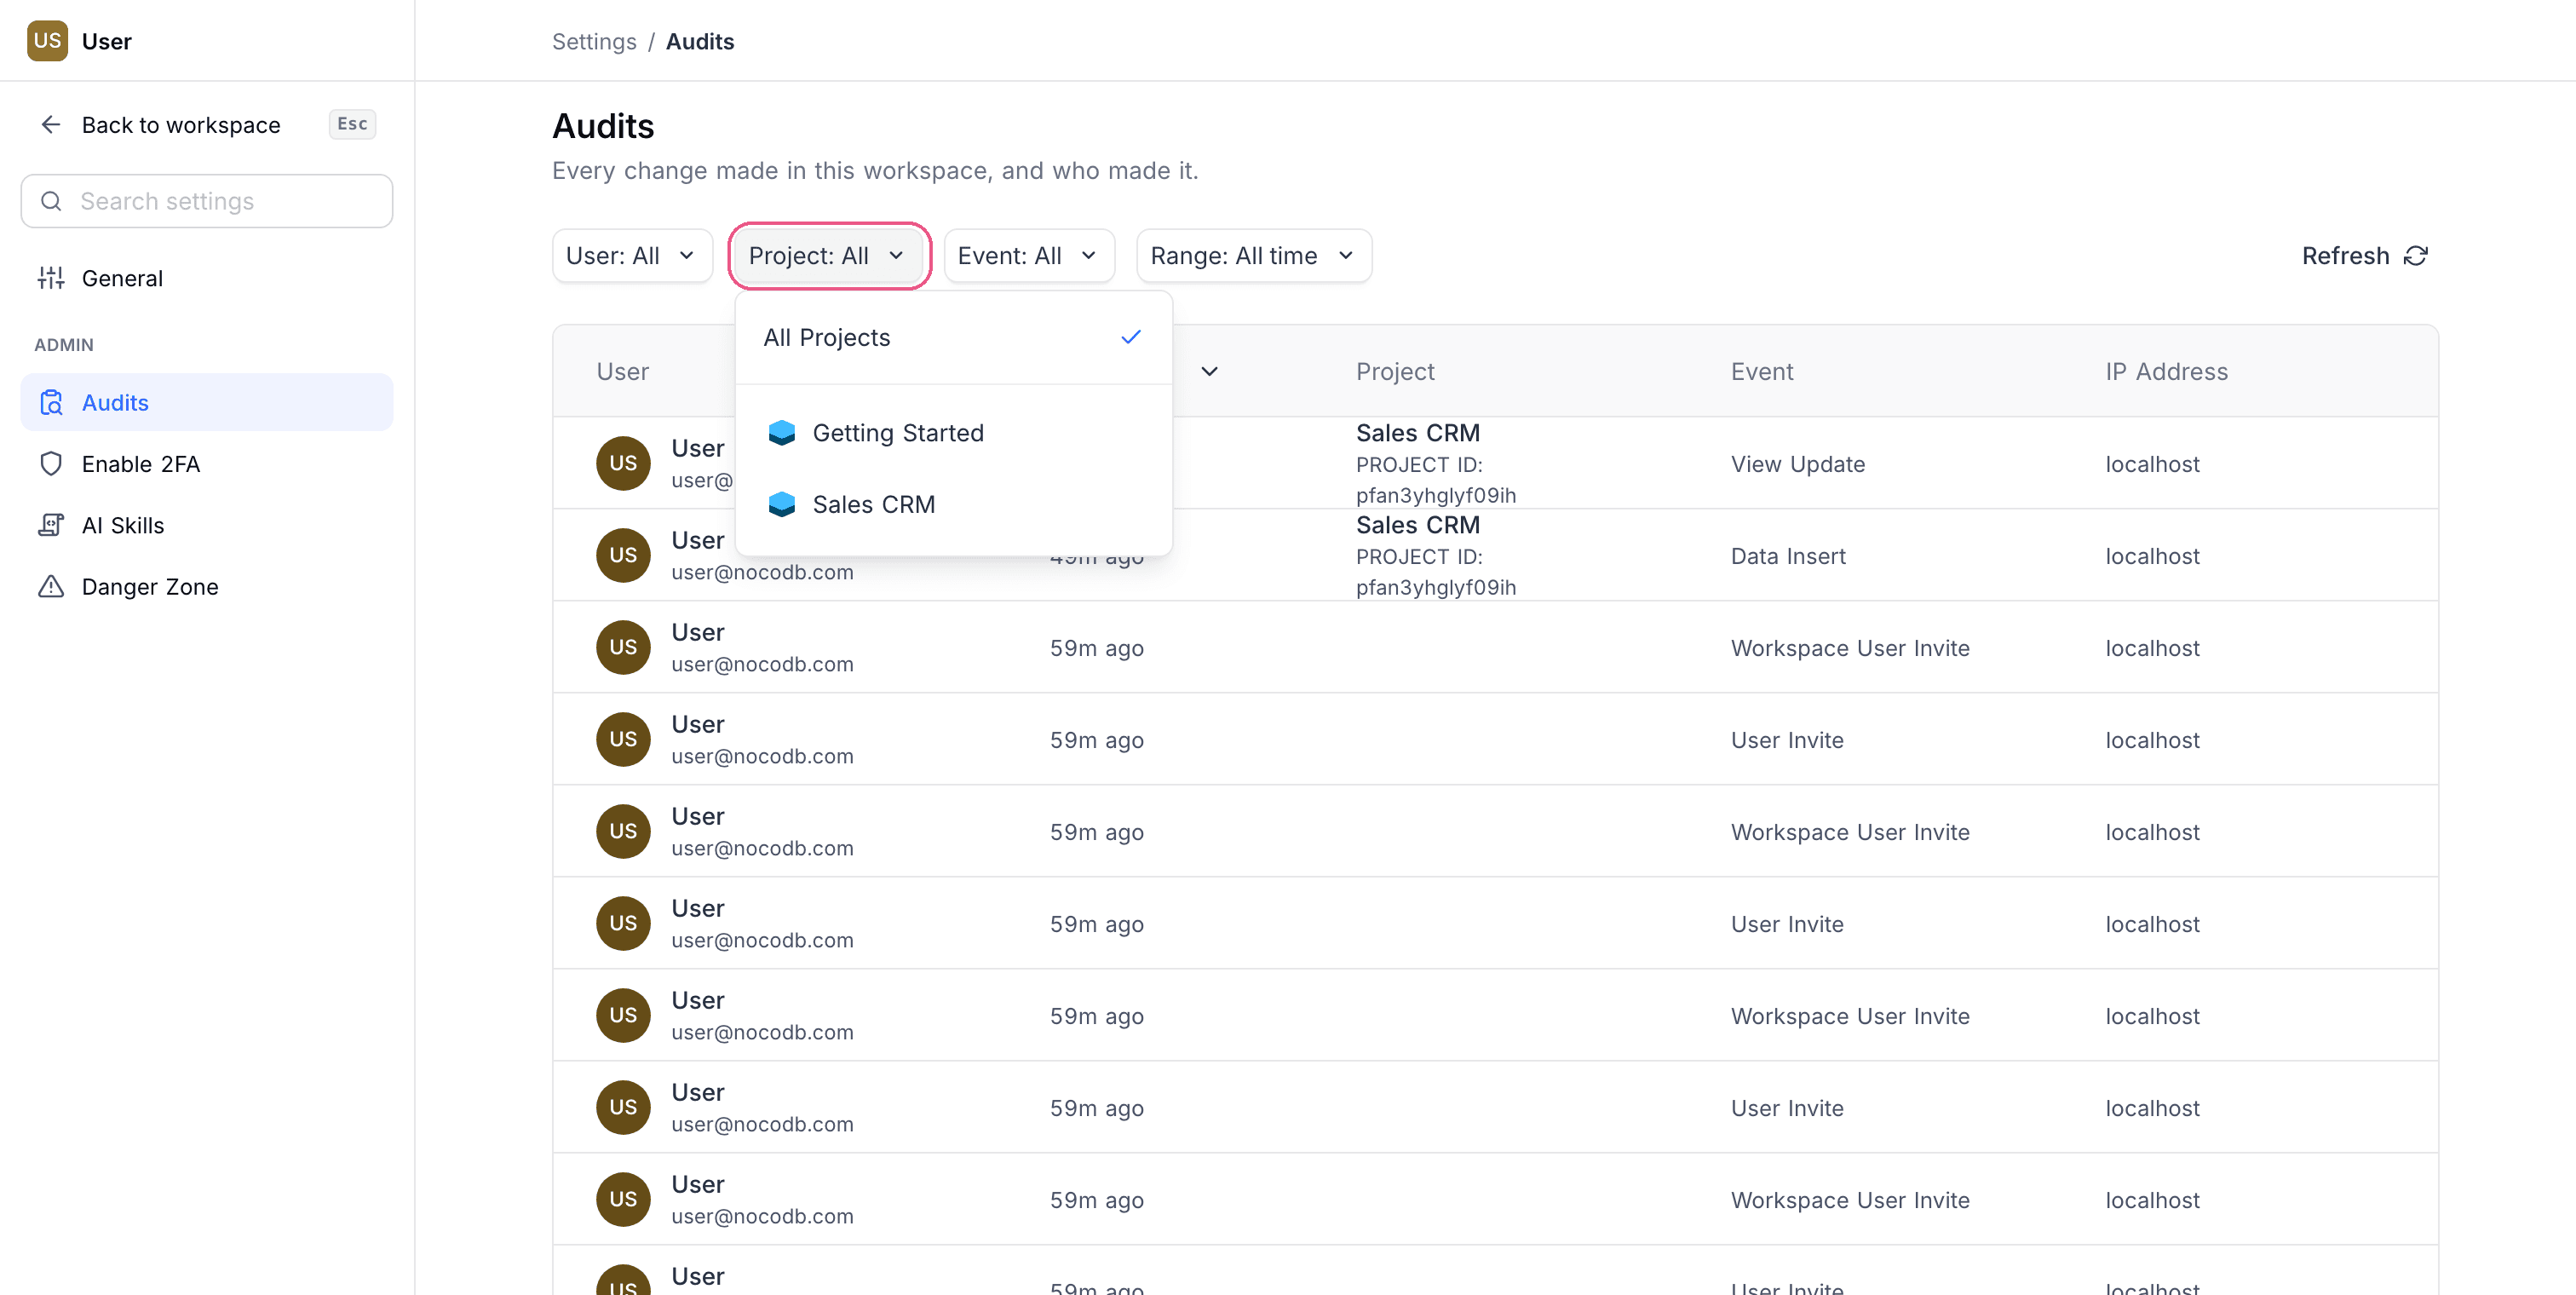
Task: Click the back arrow icon
Action: (51, 124)
